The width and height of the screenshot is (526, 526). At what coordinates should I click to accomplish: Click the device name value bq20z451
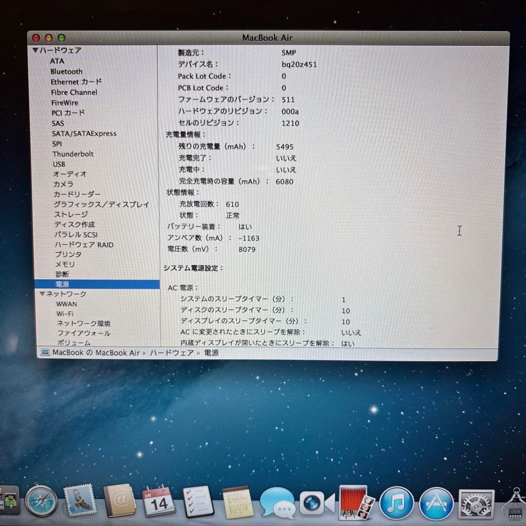click(299, 64)
